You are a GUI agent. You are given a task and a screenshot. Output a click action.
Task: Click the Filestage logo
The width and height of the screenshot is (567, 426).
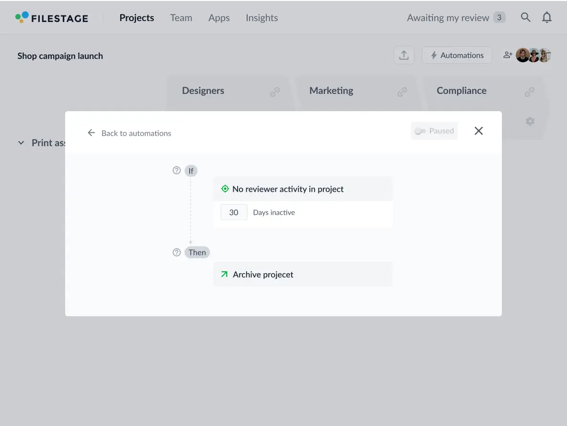52,17
